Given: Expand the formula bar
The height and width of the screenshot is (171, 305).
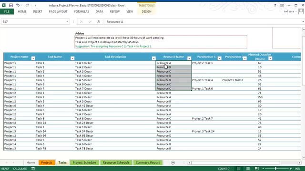Looking at the screenshot, I should coord(303,21).
